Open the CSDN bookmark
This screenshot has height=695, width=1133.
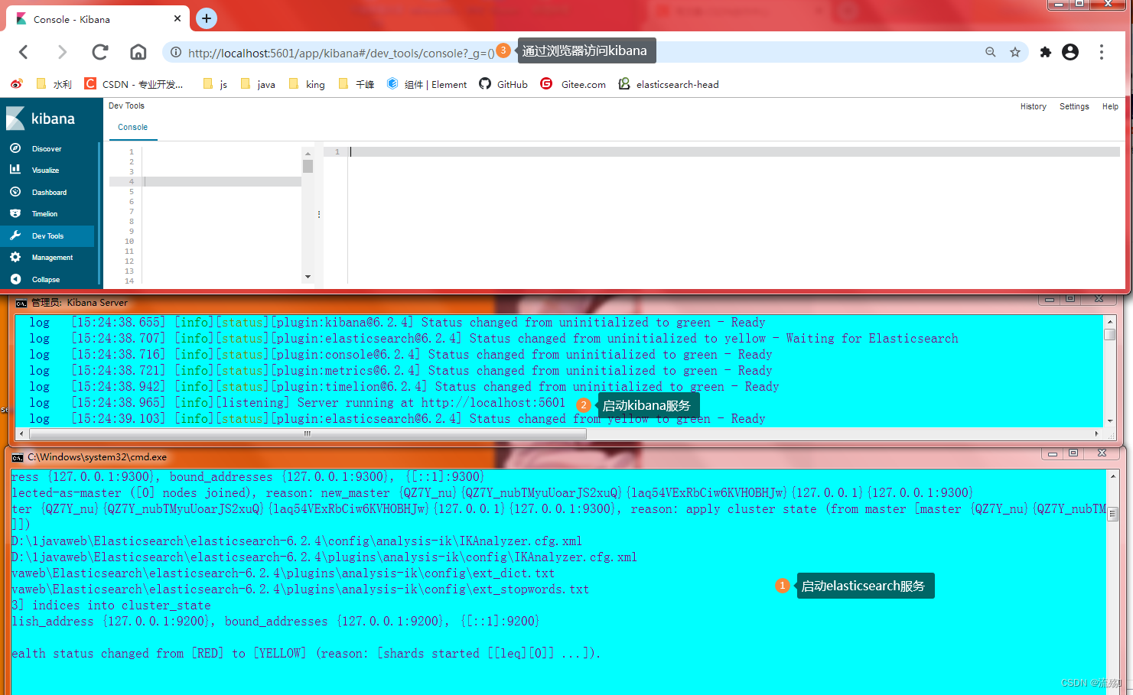pyautogui.click(x=133, y=84)
